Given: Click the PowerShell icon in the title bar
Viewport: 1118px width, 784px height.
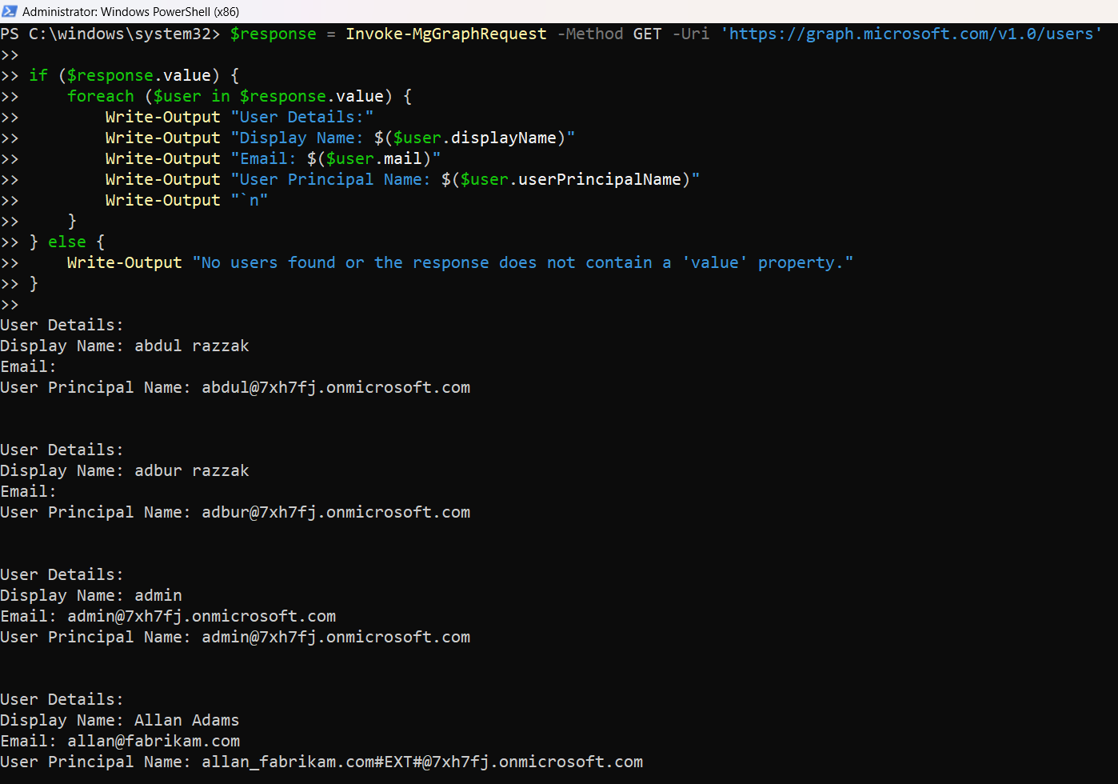Looking at the screenshot, I should point(10,11).
